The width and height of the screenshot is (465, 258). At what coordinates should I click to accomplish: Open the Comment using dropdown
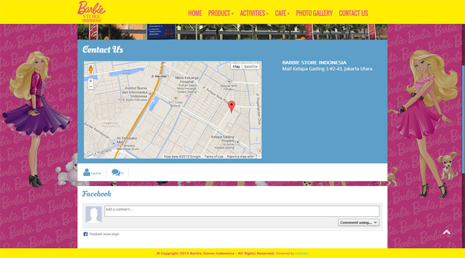[x=359, y=223]
